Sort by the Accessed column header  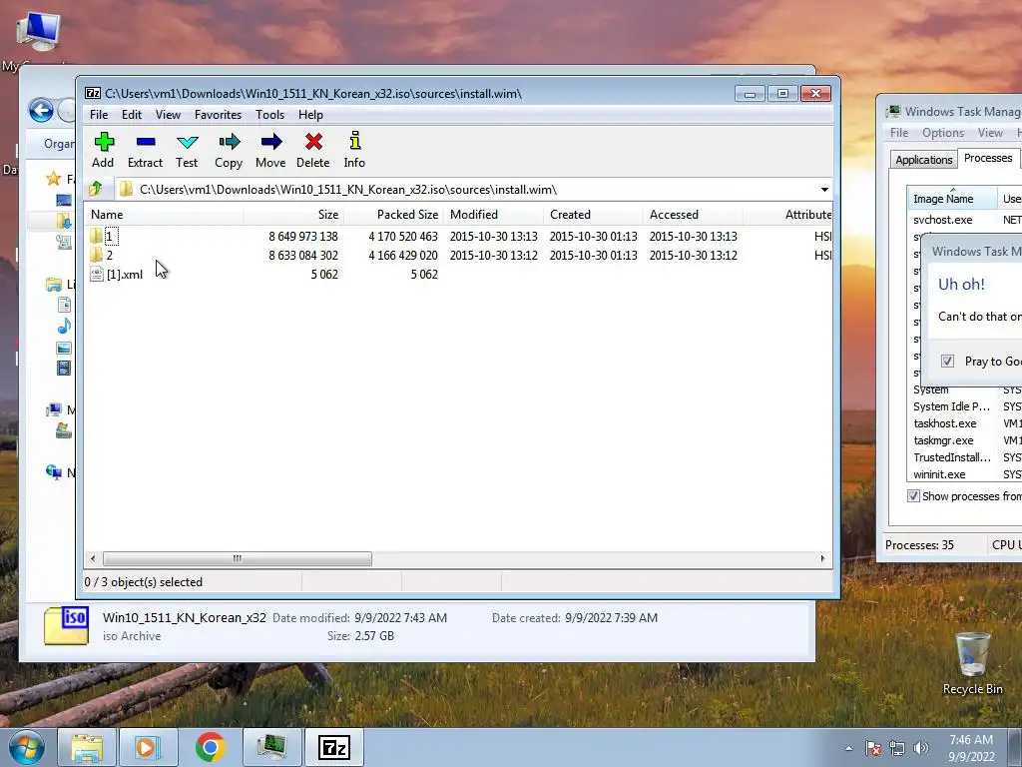693,215
